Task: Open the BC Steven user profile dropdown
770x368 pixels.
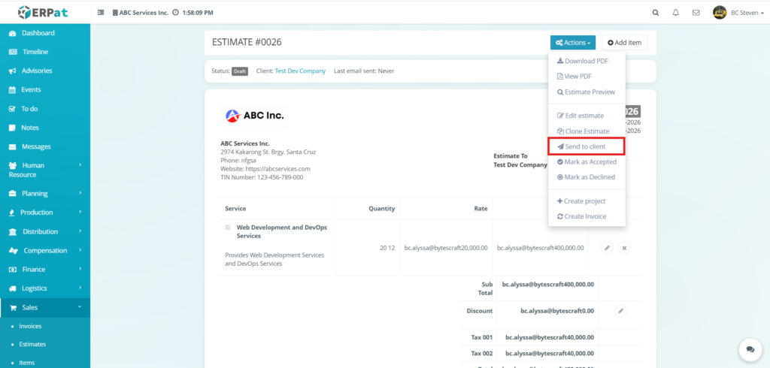Action: (737, 13)
